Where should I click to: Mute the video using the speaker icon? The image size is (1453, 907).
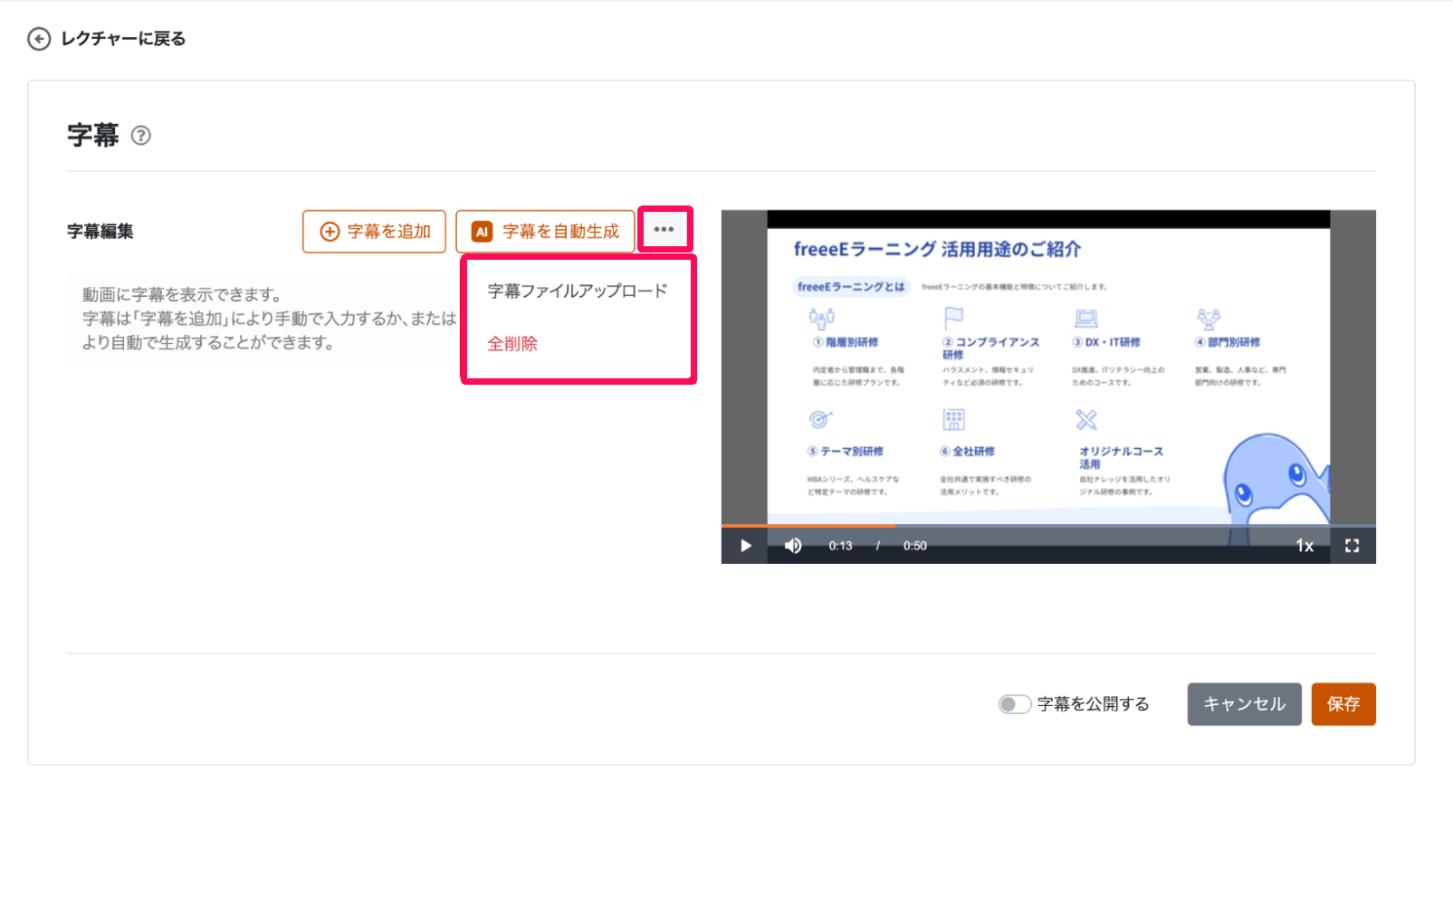(x=793, y=546)
